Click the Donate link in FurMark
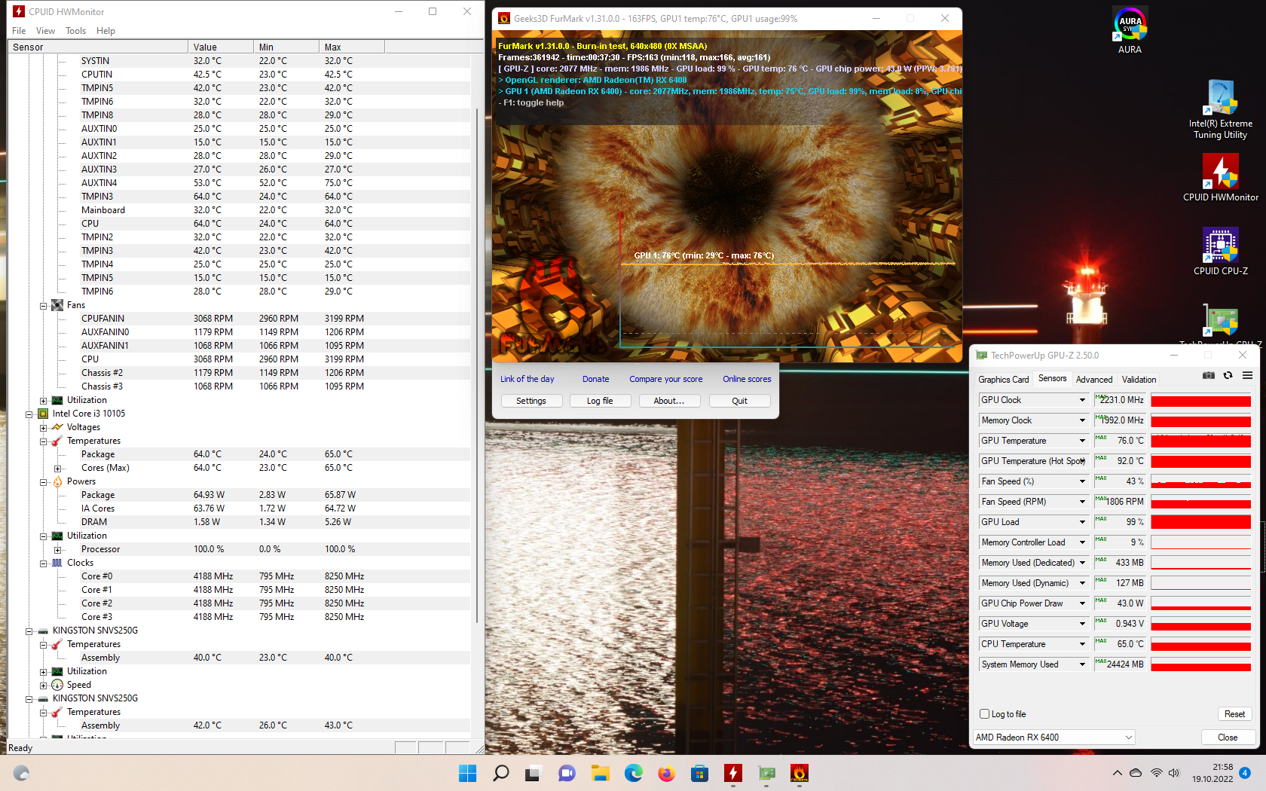1266x791 pixels. coord(595,378)
